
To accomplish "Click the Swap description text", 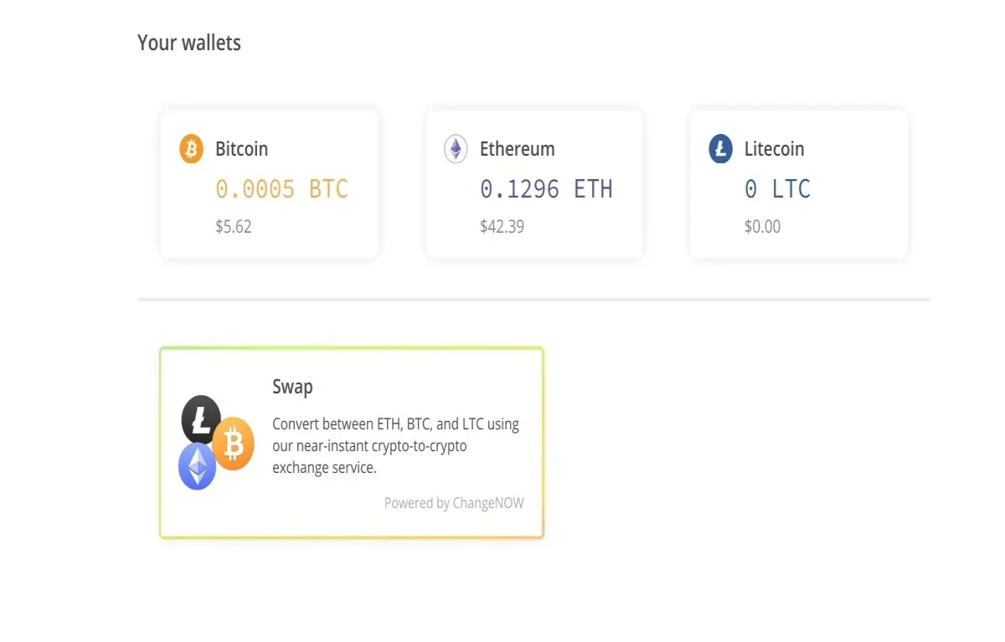I will click(x=396, y=446).
